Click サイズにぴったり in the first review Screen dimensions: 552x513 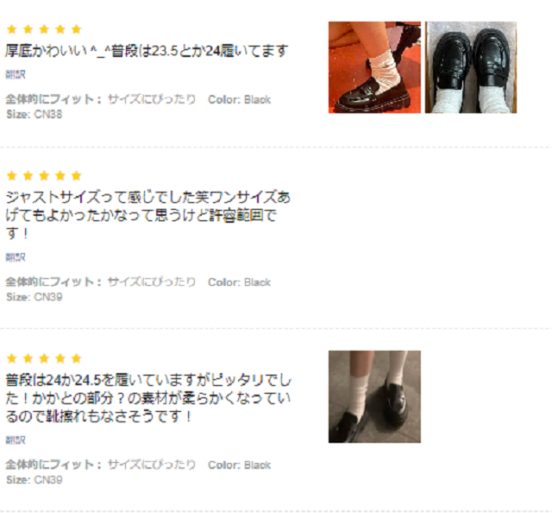[x=152, y=99]
